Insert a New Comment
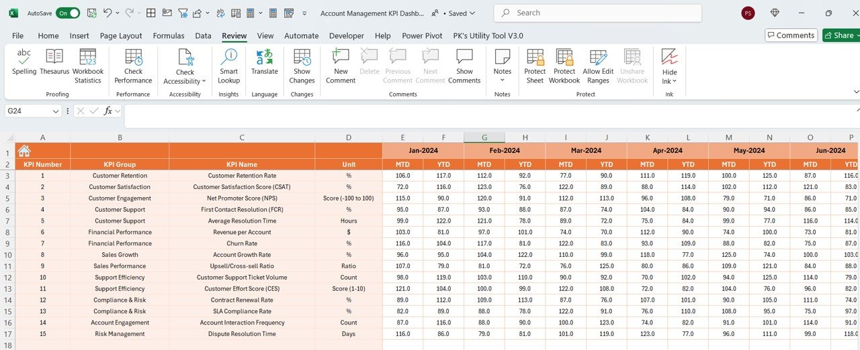Screen dimensions: 860x350 341,66
